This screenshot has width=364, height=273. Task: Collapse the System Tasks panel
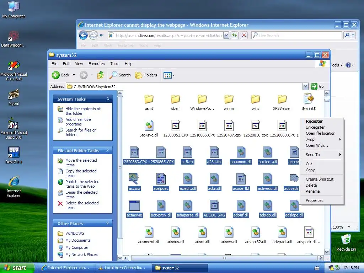(x=108, y=99)
